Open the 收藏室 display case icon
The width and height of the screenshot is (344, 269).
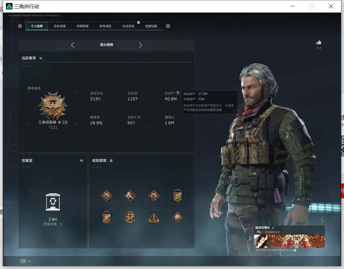point(53,202)
